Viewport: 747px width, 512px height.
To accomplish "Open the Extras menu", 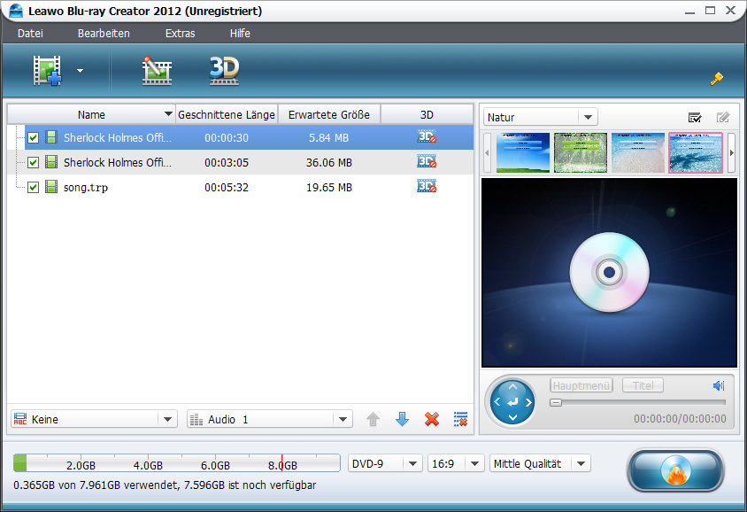I will tap(180, 34).
